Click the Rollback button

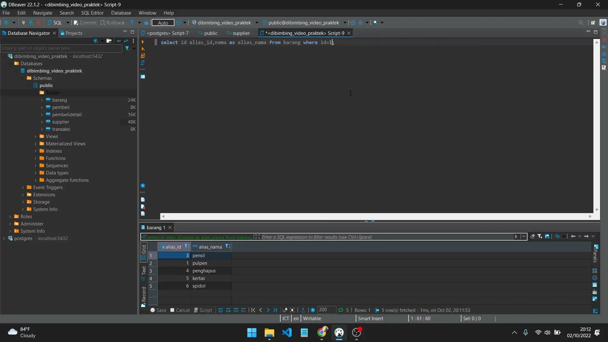point(113,22)
